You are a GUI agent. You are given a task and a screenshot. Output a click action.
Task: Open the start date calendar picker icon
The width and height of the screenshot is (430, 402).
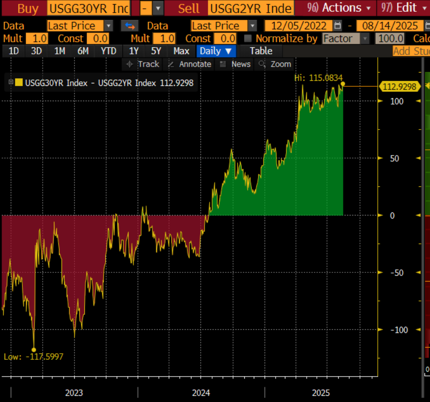point(338,26)
